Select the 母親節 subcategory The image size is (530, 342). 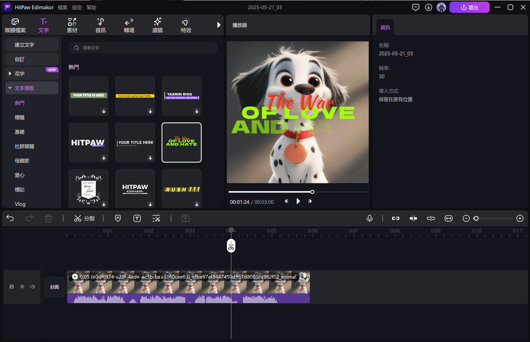22,161
